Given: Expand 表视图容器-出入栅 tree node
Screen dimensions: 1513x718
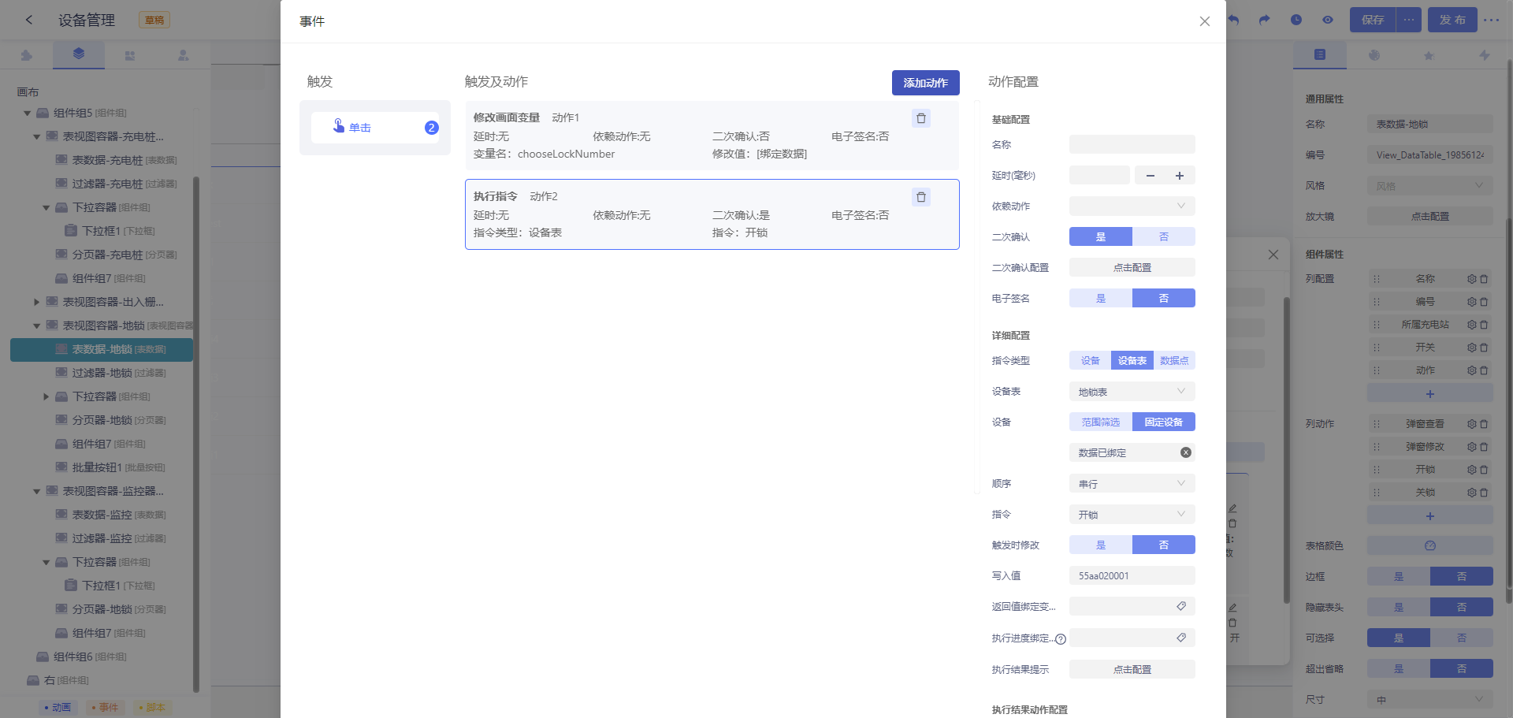Looking at the screenshot, I should 37,302.
